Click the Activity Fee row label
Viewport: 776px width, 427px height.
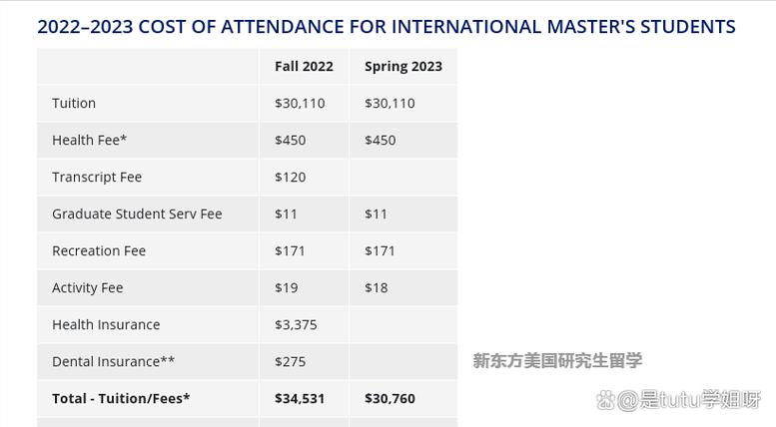point(88,287)
